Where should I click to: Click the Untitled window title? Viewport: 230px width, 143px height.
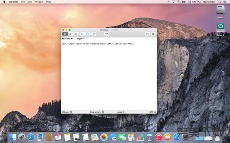104,30
